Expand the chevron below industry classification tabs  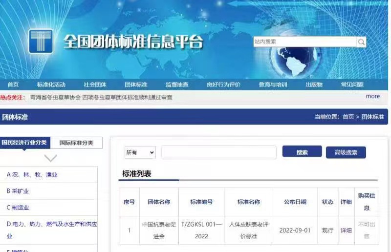tap(51, 158)
